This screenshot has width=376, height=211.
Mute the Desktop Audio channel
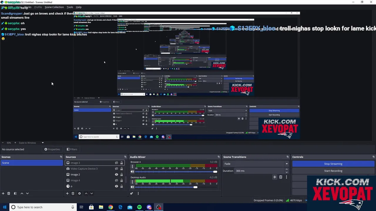point(132,187)
